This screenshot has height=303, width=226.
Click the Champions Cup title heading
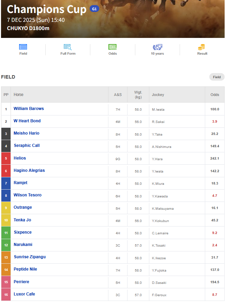47,9
